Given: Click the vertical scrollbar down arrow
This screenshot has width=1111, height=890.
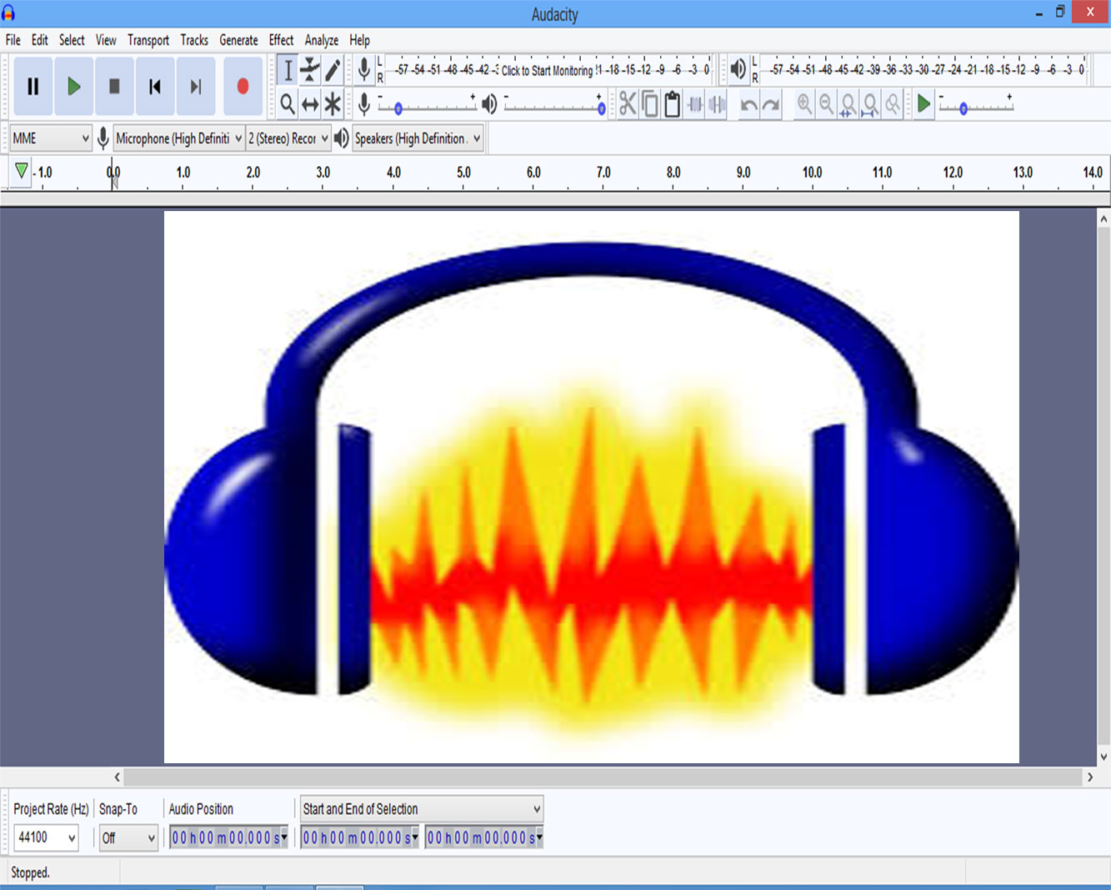Looking at the screenshot, I should 1103,757.
